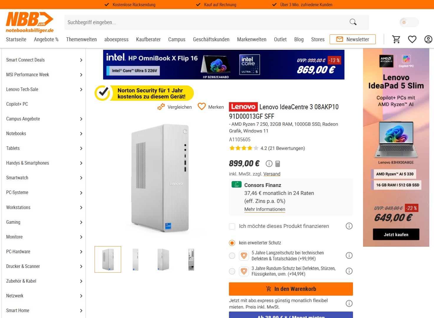Viewport: 434px width, 318px height.
Task: Click the Newsletter button
Action: (x=353, y=39)
